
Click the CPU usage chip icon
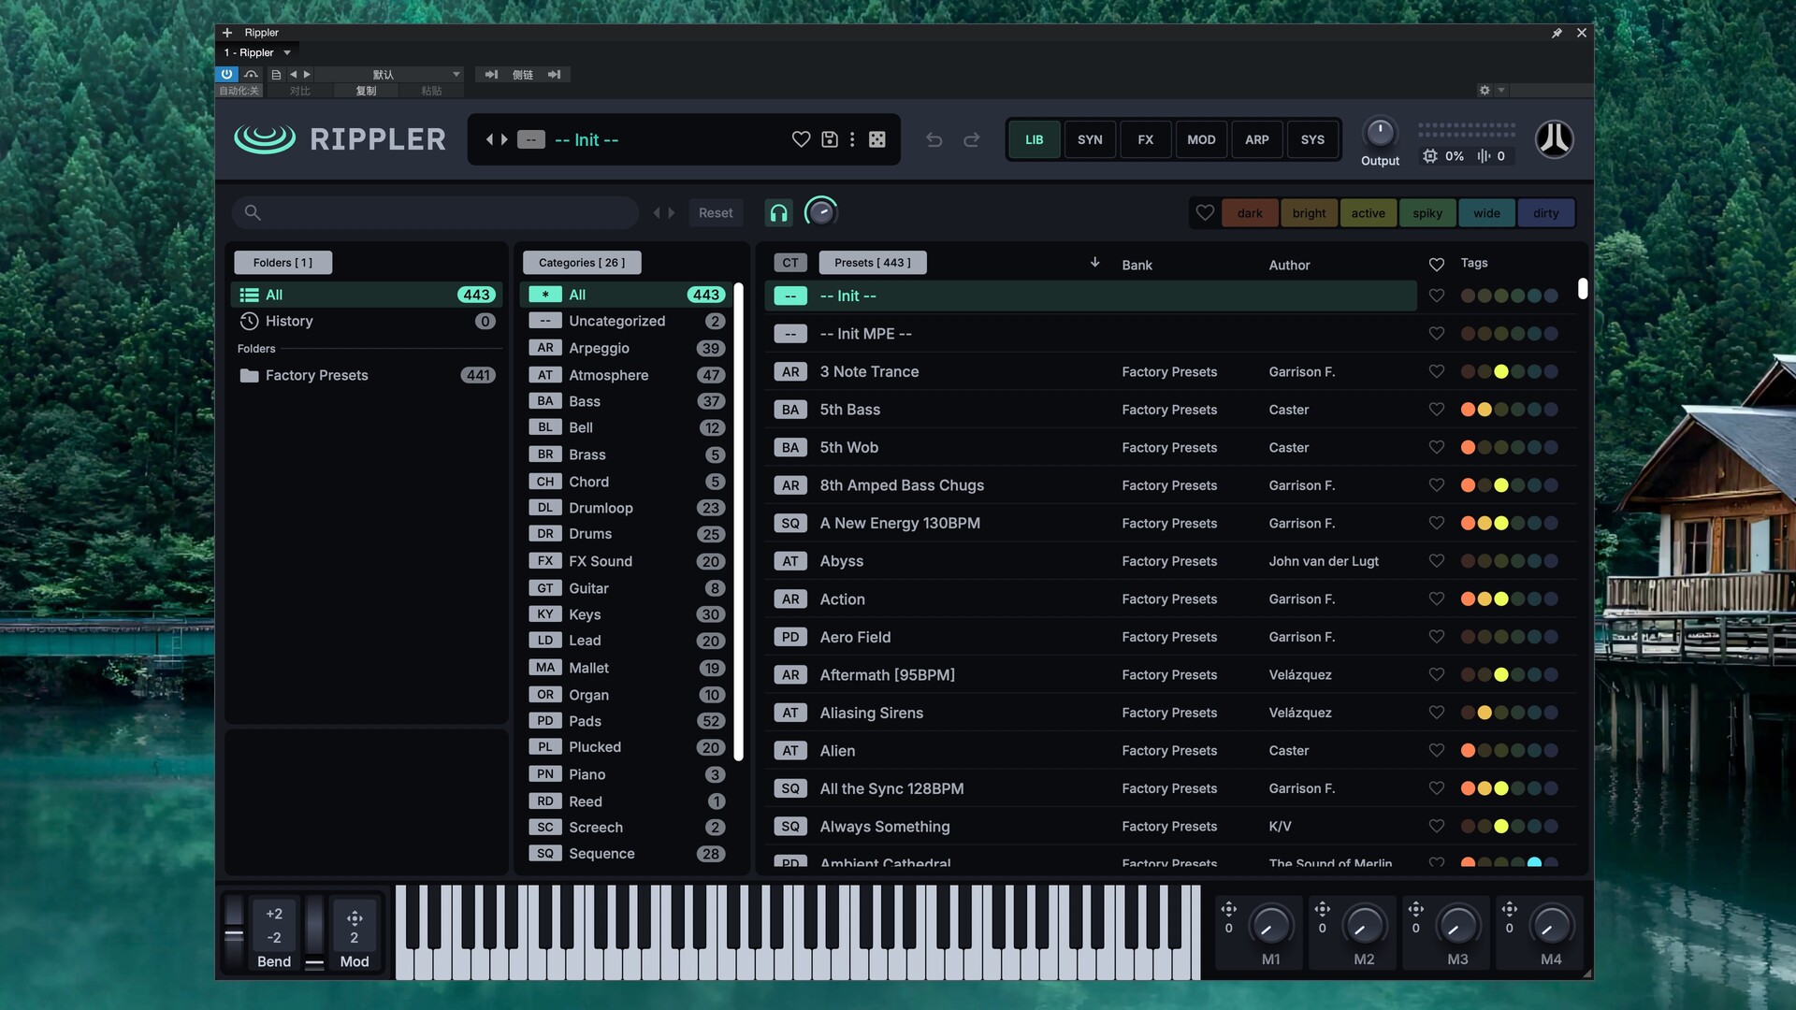(x=1430, y=156)
